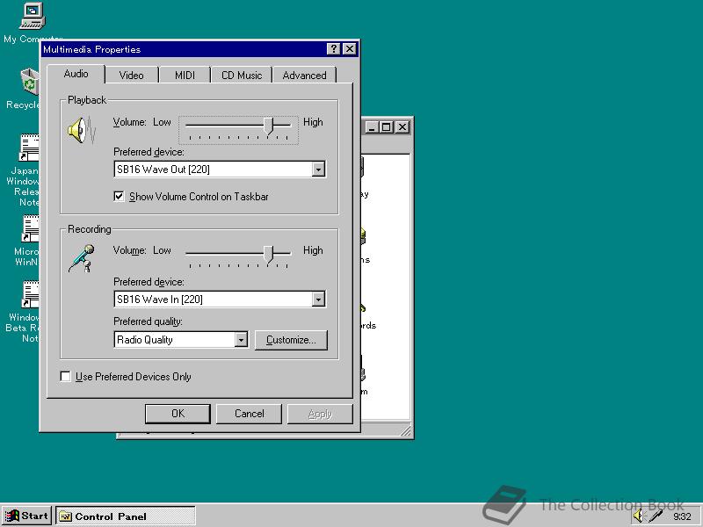Viewport: 703px width, 527px height.
Task: Click the help question mark title bar button
Action: pos(333,49)
